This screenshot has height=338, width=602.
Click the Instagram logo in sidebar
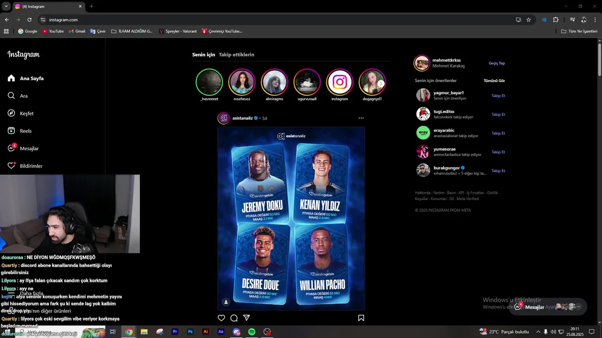(24, 54)
